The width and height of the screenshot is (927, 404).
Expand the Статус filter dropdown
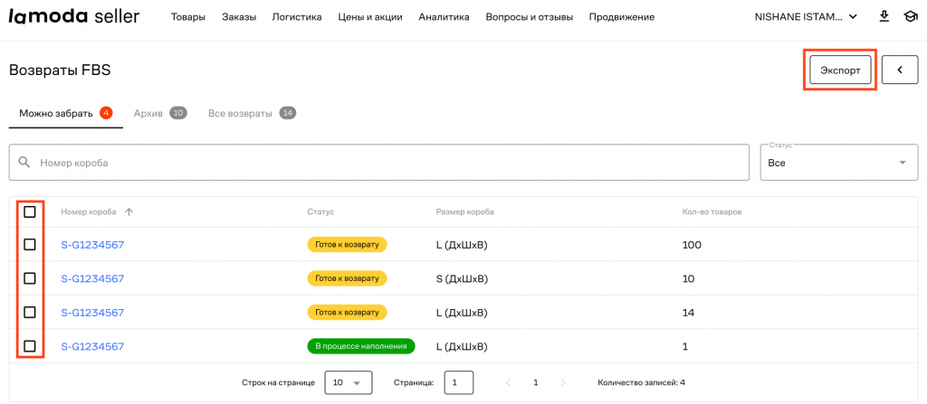838,163
